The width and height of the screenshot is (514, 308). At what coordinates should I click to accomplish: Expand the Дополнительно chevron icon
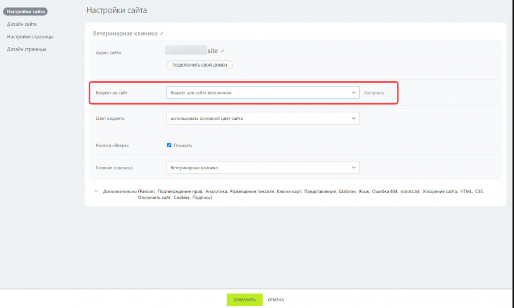coord(96,191)
